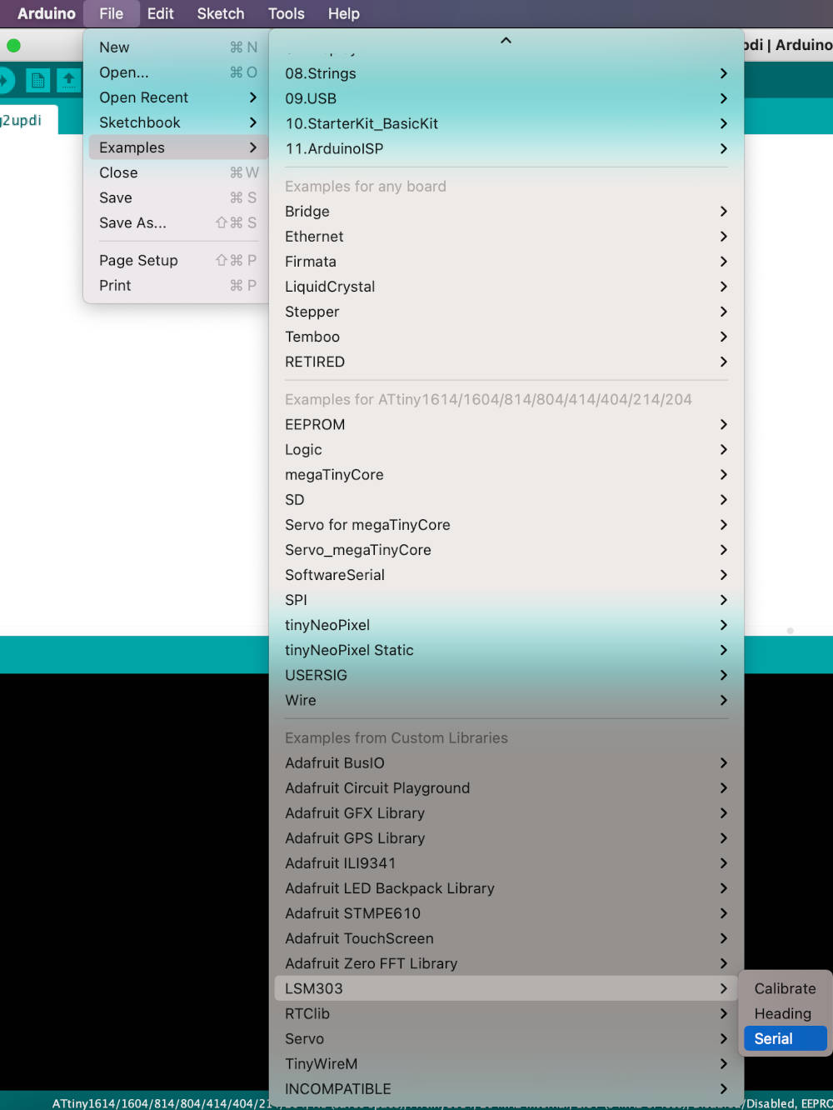Open the tinyNeoPixel examples submenu
This screenshot has width=833, height=1110.
pos(506,624)
